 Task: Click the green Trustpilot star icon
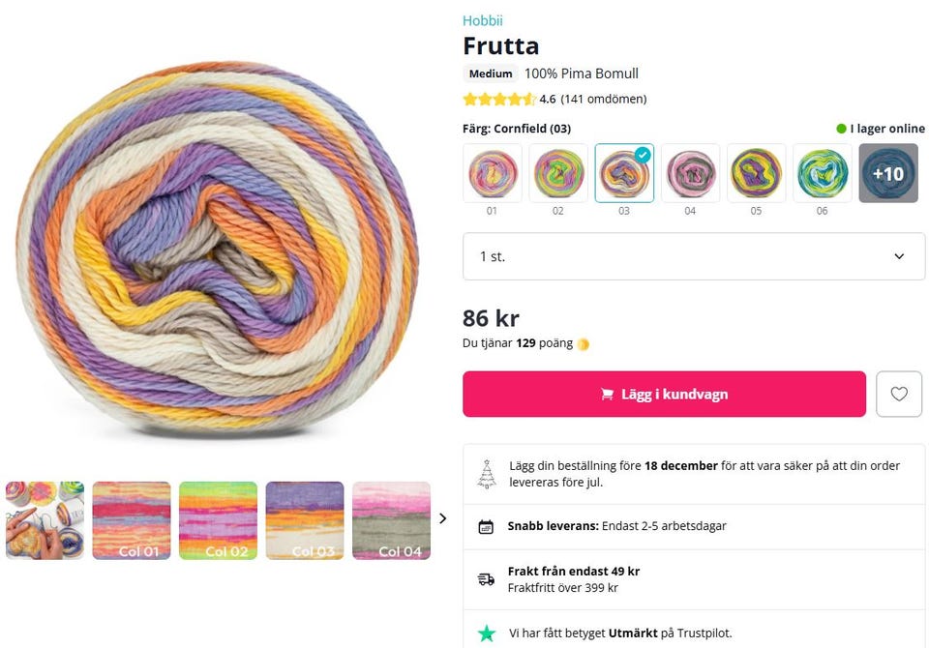tap(487, 633)
